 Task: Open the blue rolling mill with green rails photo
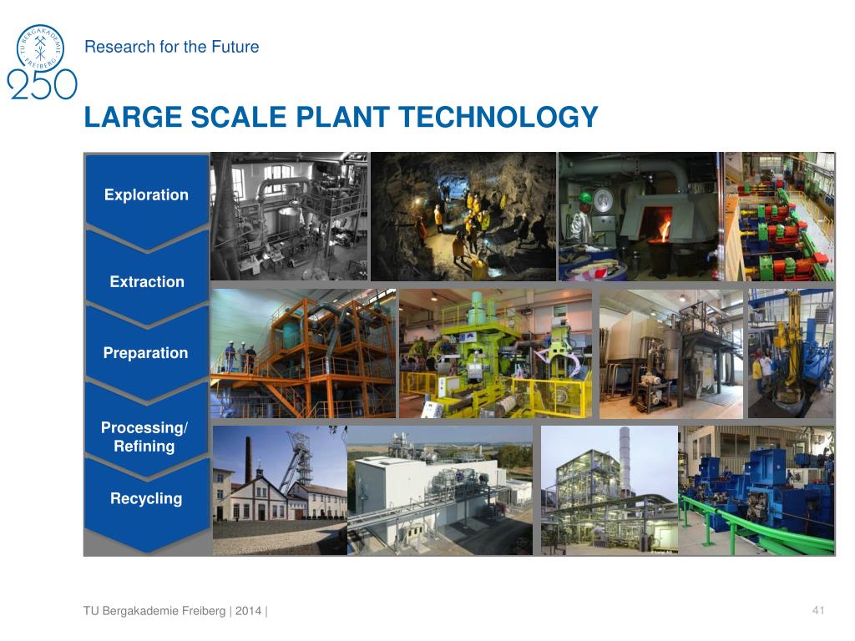[756, 491]
